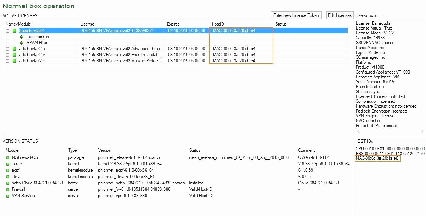Sort licenses by the Expires column header
Image resolution: width=426 pixels, height=216 pixels.
(x=173, y=24)
